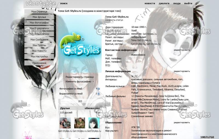Open 'диалоги' in top navigation
219x139 pixels.
[164, 3]
